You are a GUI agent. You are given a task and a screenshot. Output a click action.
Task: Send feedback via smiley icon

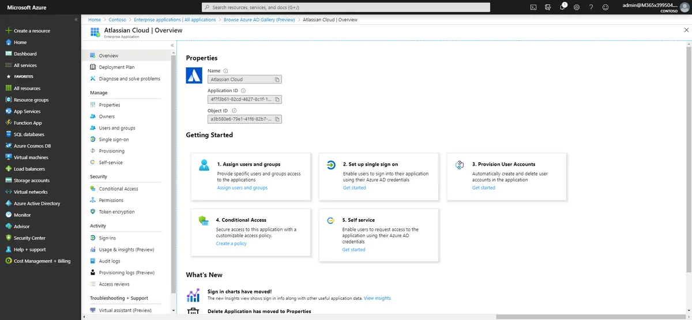[x=605, y=7]
